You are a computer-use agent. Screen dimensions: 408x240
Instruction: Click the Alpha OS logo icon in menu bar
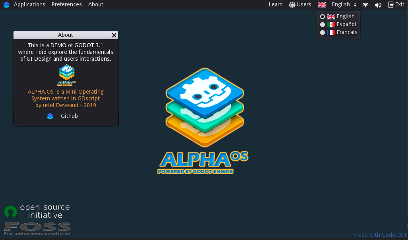pos(6,5)
